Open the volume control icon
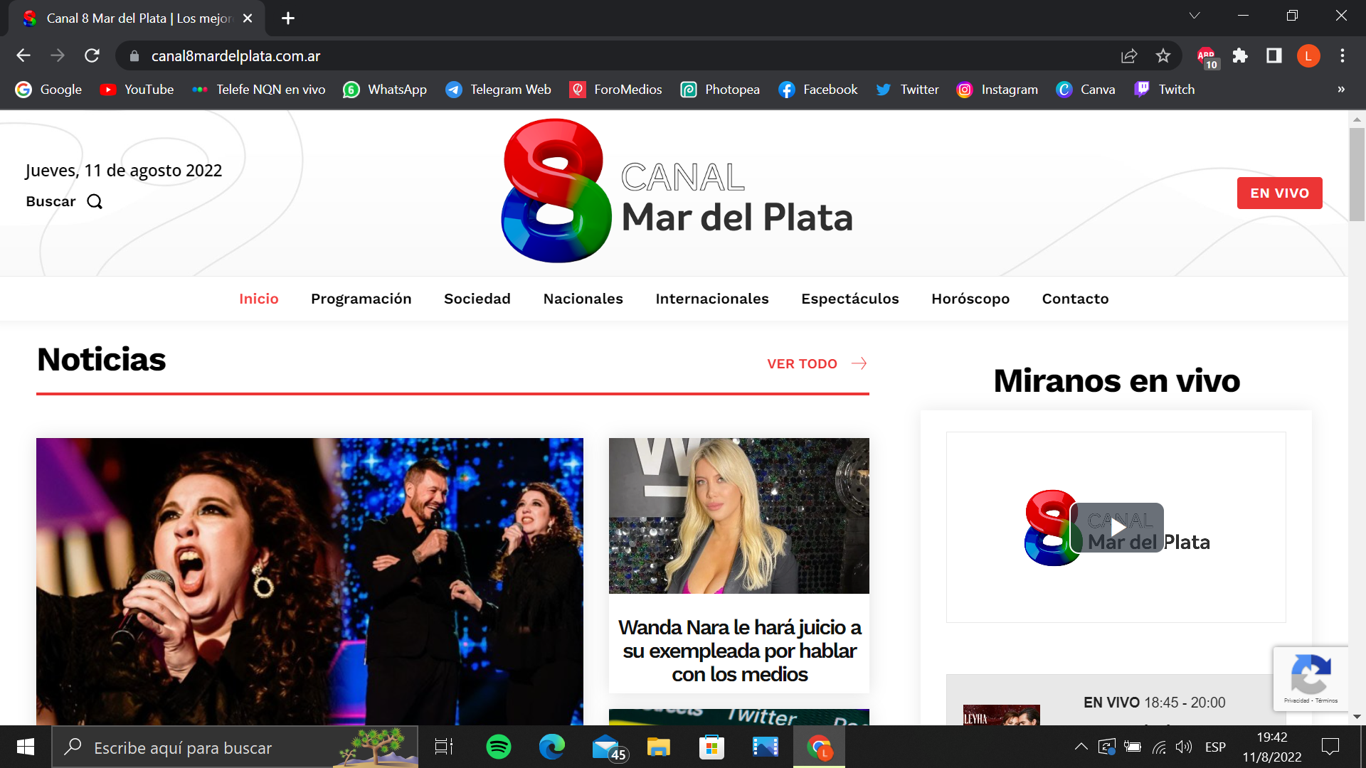 coord(1183,747)
